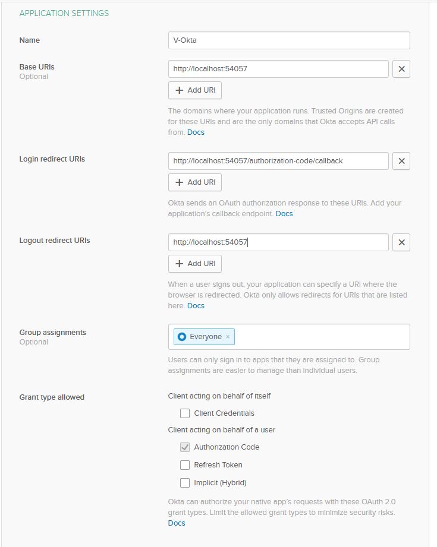Viewport: 437px width, 547px height.
Task: Add URI under Base URIs
Action: pos(195,90)
